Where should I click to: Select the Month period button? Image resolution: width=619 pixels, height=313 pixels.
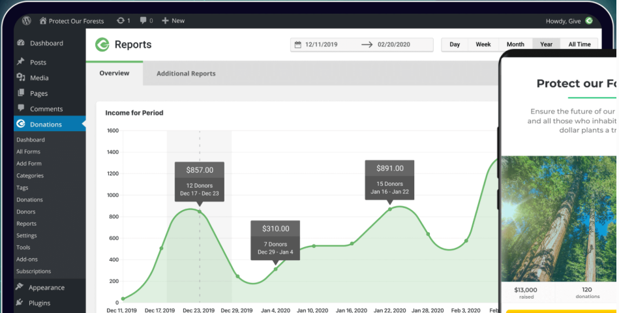click(515, 44)
